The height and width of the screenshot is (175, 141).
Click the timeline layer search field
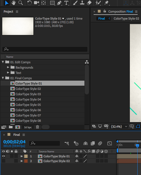[44, 143]
